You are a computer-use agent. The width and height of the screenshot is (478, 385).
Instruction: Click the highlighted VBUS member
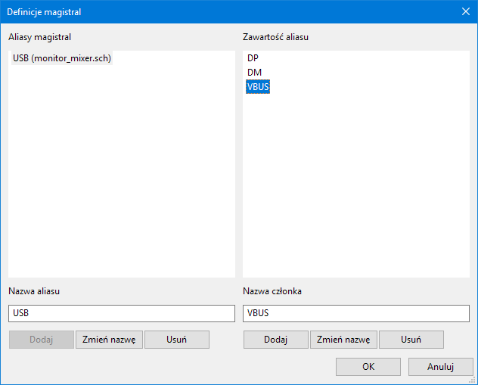pyautogui.click(x=258, y=87)
